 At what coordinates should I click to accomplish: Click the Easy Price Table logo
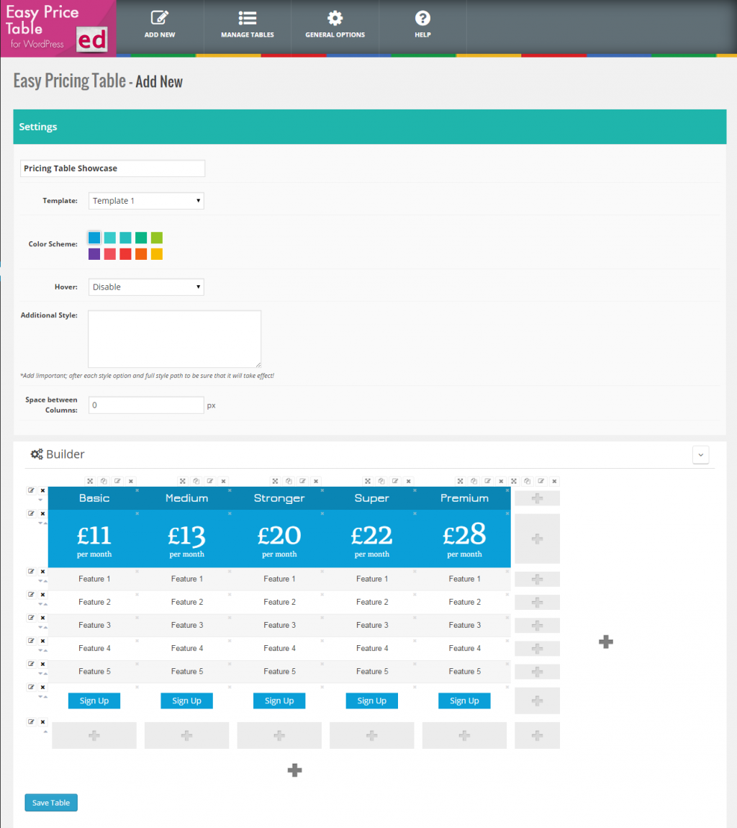58,27
